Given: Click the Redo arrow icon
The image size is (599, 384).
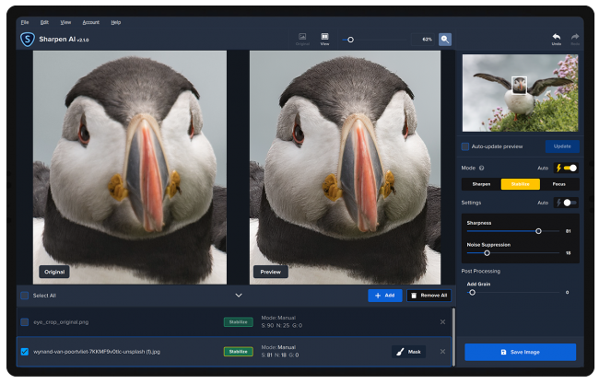Looking at the screenshot, I should pos(575,39).
